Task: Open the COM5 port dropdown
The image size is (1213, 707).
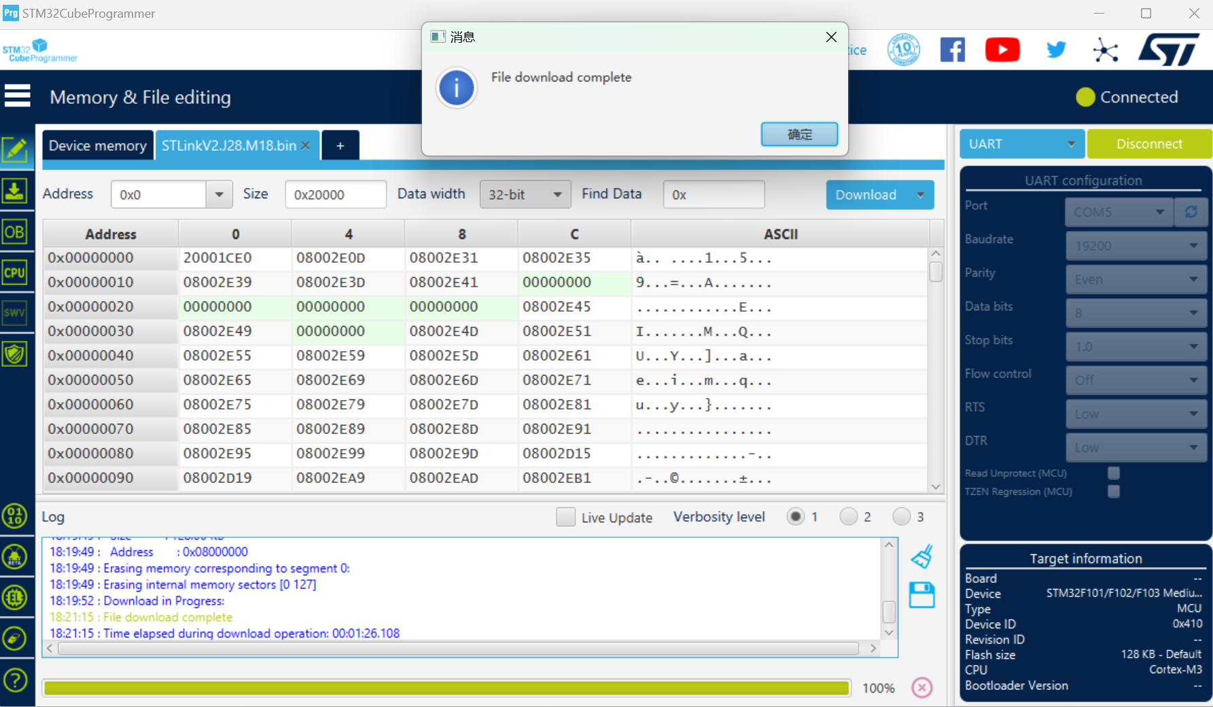Action: (1119, 212)
